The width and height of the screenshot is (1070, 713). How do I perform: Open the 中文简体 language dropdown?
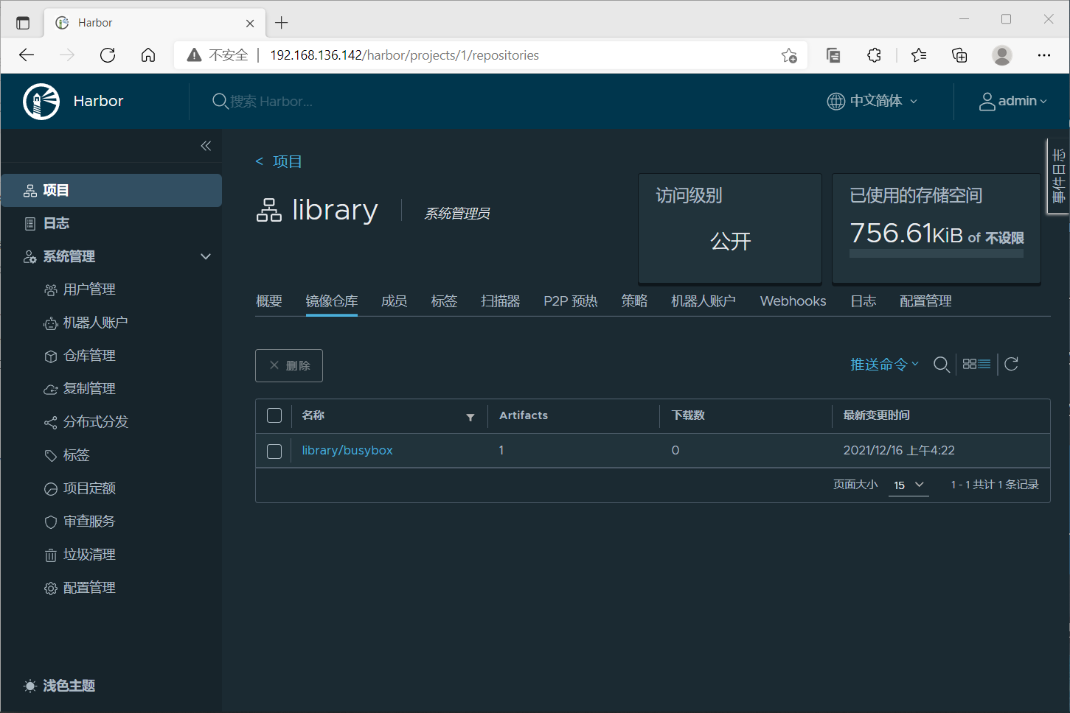coord(872,101)
